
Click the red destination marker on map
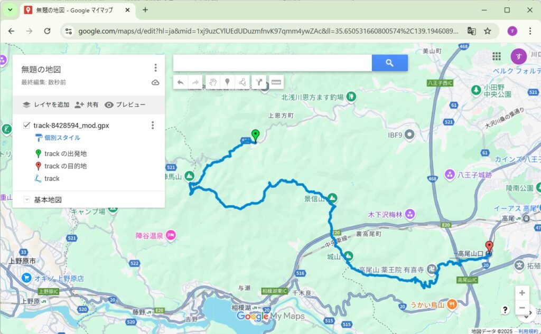pyautogui.click(x=489, y=247)
